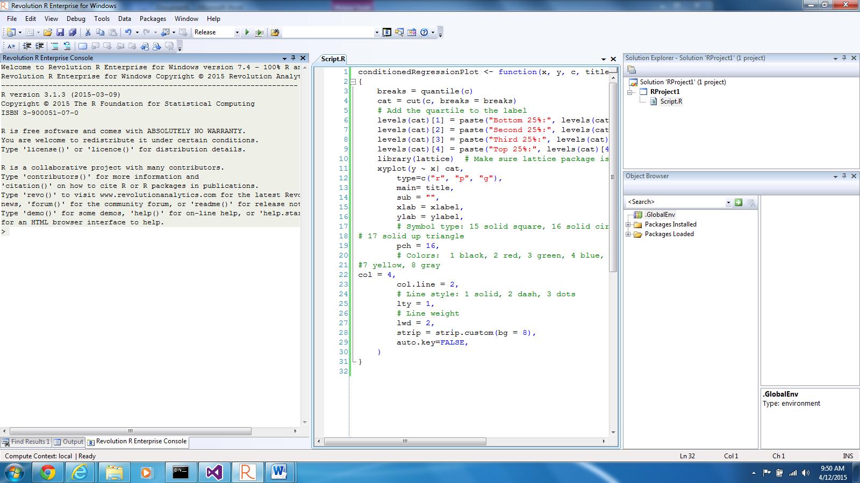Cut selection using the scissors icon
The image size is (860, 483).
click(88, 32)
